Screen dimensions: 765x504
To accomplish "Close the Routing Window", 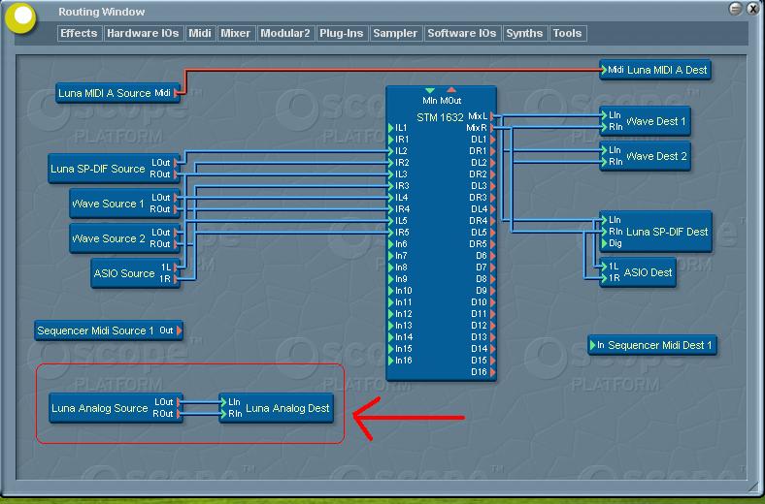I will coord(753,9).
